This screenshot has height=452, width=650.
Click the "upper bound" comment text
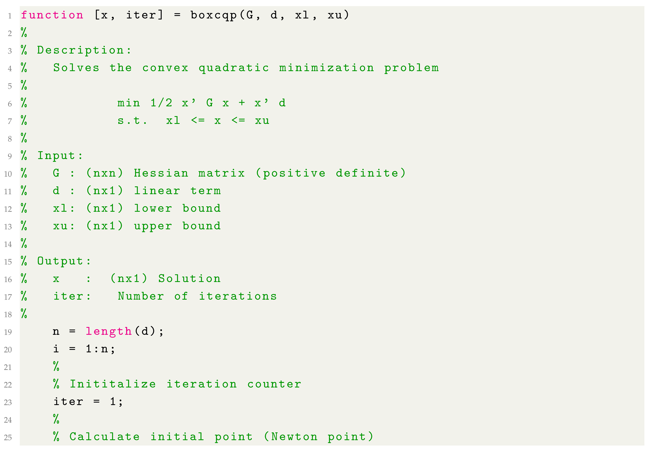(x=177, y=226)
